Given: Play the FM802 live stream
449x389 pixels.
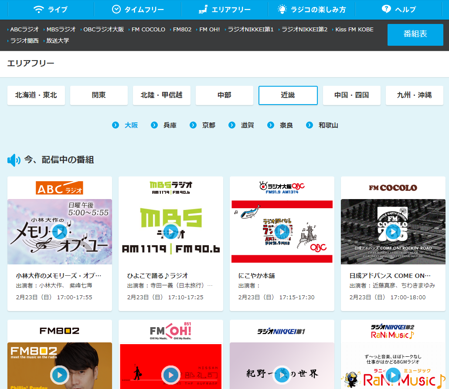Looking at the screenshot, I should coord(60,375).
